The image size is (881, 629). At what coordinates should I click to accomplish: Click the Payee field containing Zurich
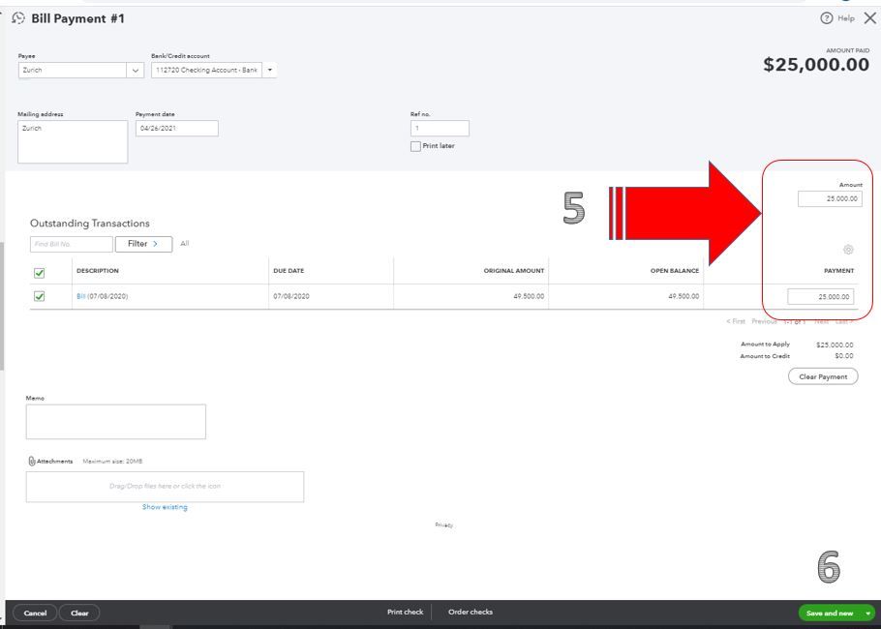73,71
